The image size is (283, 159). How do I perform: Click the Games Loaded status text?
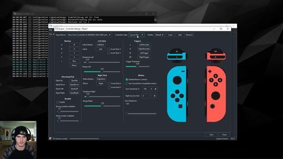tap(60, 139)
